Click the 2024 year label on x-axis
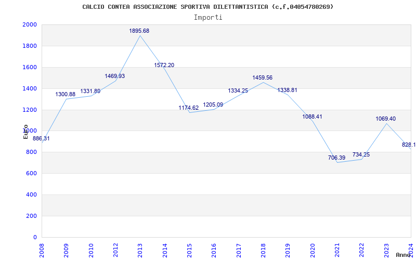Screen dimensions: 416x260 click(411, 251)
